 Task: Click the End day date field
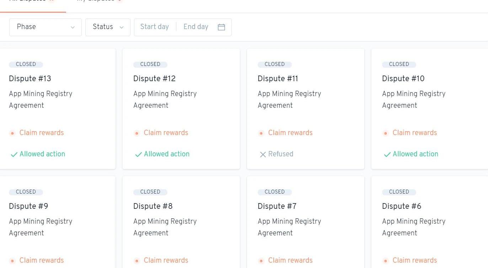point(196,27)
